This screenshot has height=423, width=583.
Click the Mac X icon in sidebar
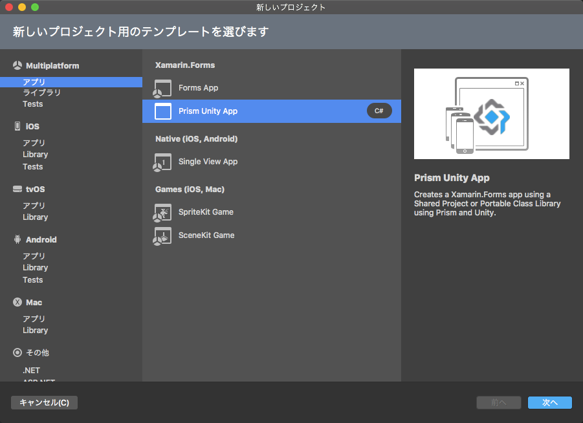click(17, 302)
